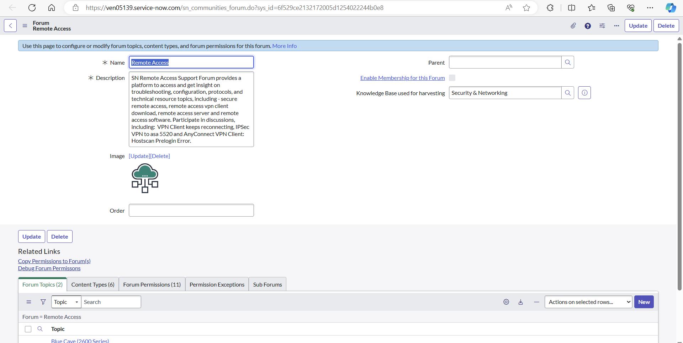
Task: Click the Description text area
Action: [x=191, y=109]
